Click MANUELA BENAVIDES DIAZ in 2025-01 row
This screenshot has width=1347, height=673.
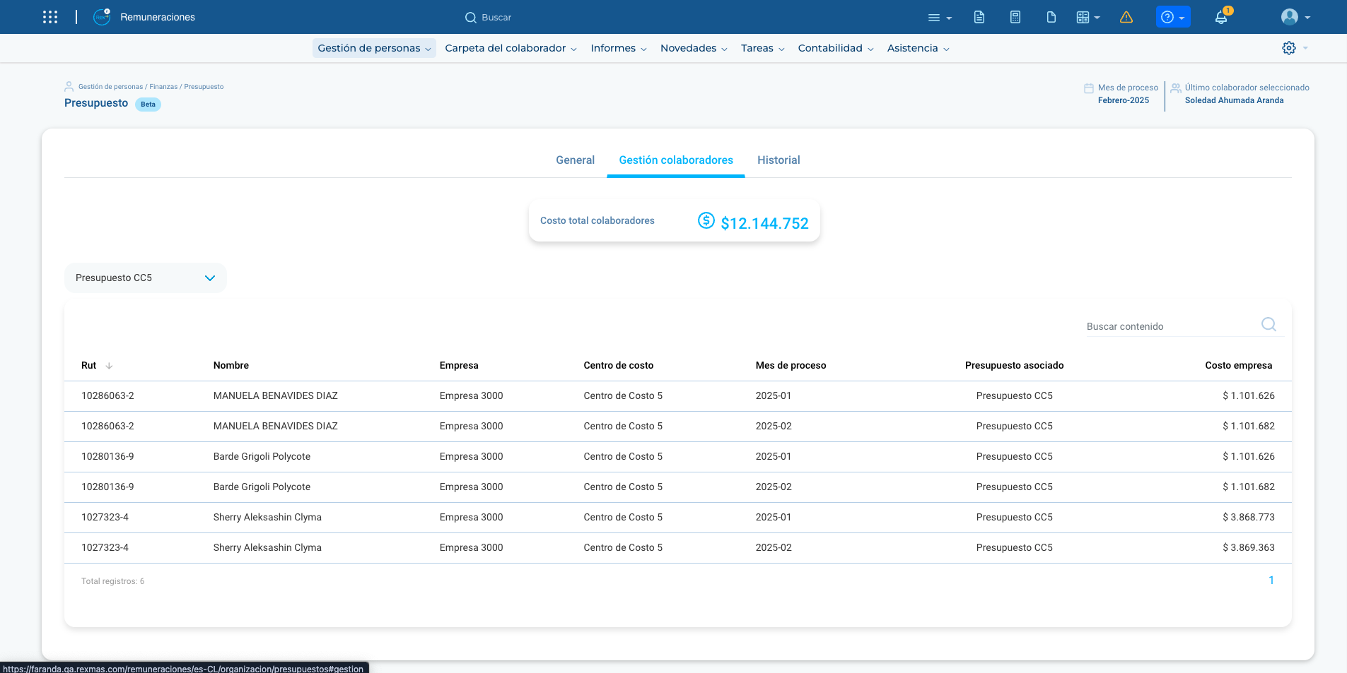[x=276, y=396]
